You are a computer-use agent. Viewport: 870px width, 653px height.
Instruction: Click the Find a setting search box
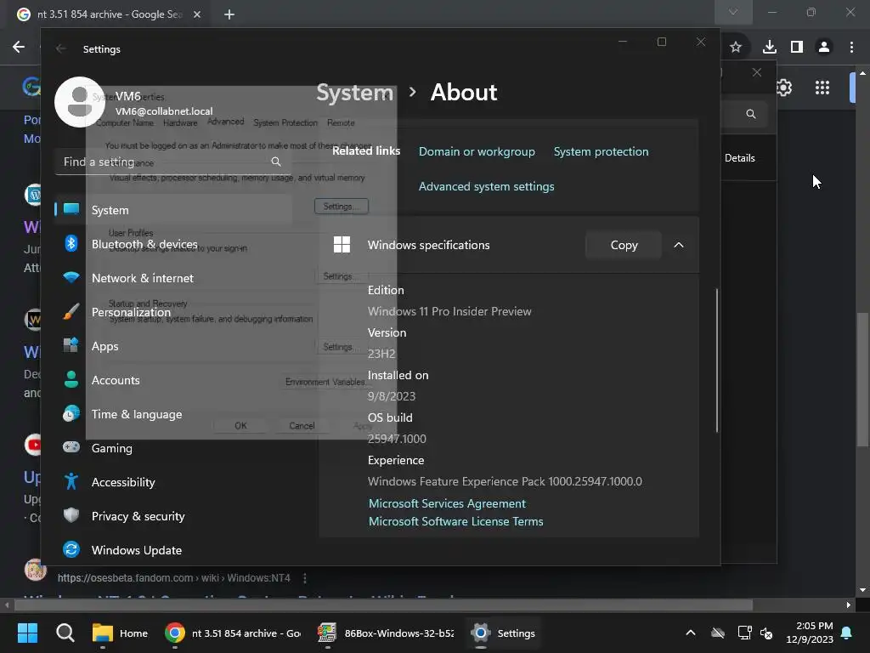(x=173, y=162)
